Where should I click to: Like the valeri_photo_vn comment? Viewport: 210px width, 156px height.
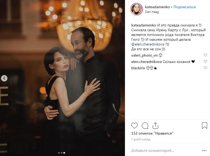[x=205, y=55]
